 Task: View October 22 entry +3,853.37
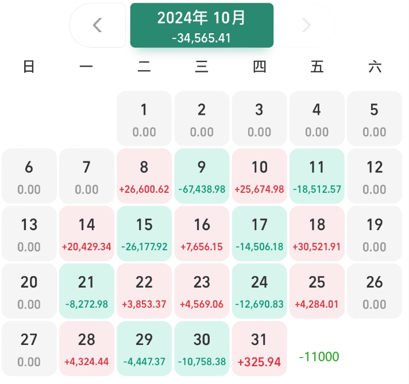coord(144,291)
